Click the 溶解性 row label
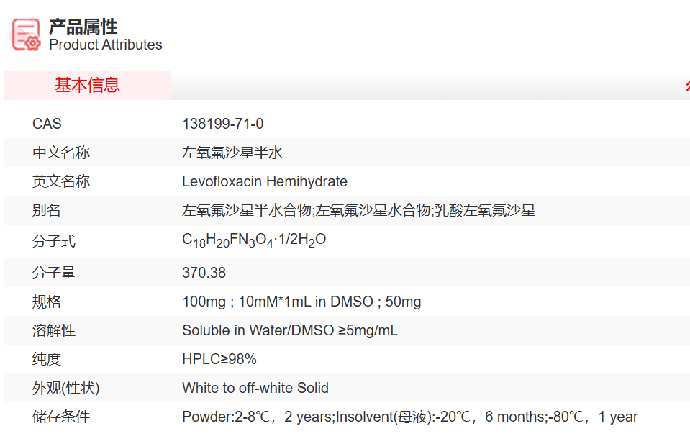Viewport: 690px width, 444px height. 54,330
